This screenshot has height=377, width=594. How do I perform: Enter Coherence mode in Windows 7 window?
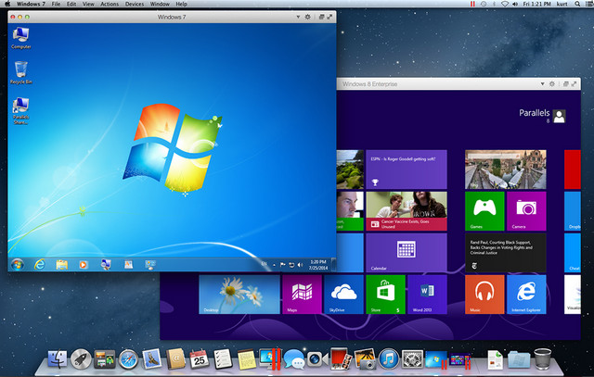click(x=321, y=17)
